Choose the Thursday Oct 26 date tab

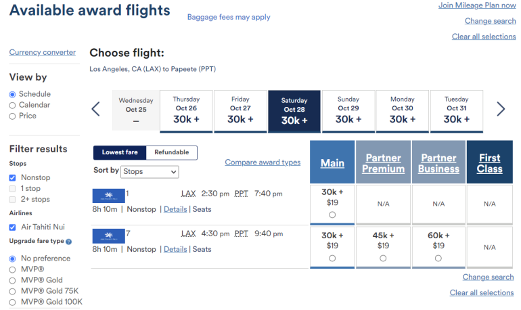pyautogui.click(x=186, y=111)
